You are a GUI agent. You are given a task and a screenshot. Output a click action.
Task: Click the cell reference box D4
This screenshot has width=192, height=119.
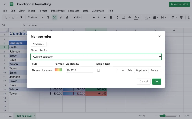point(11,25)
